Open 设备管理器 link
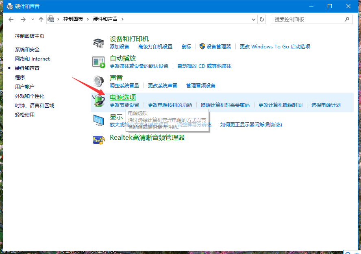This screenshot has width=361, height=254. (x=219, y=47)
